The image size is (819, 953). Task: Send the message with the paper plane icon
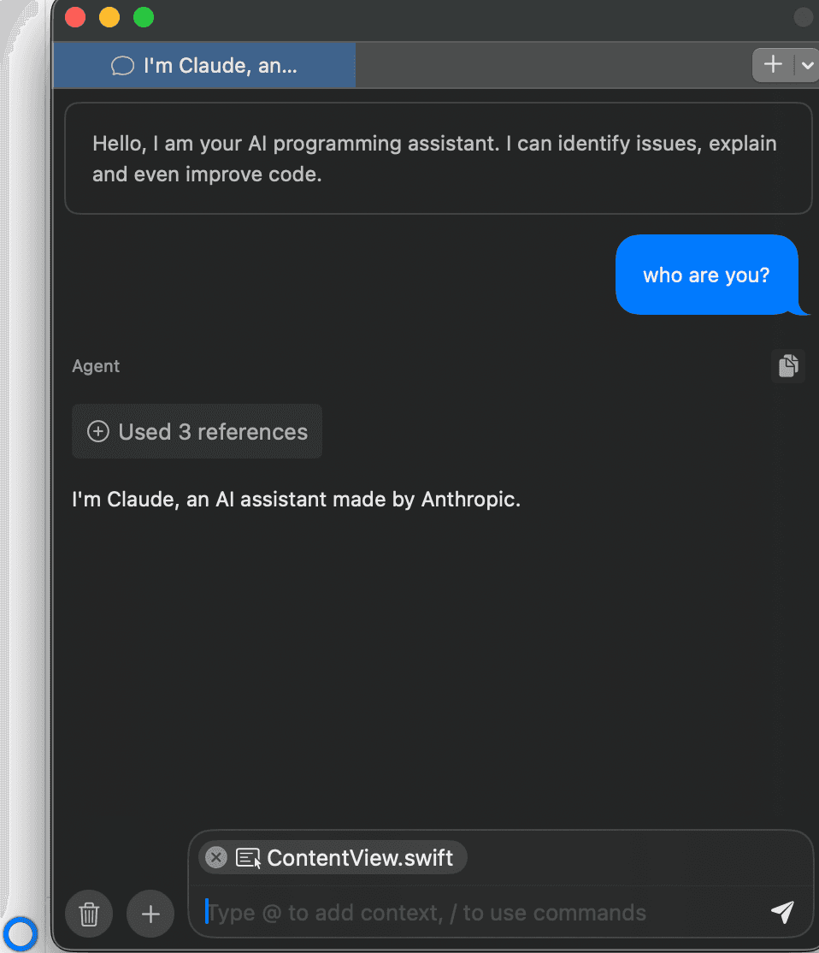(781, 912)
